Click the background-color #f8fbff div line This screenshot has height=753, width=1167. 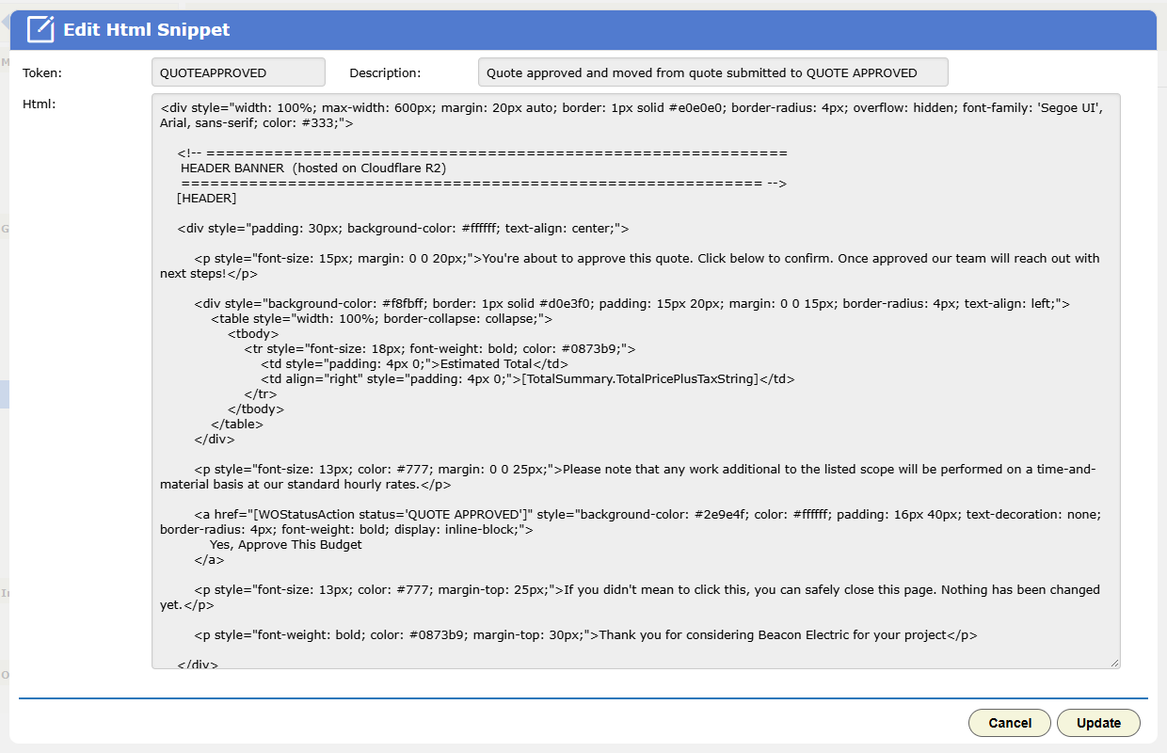pos(631,303)
